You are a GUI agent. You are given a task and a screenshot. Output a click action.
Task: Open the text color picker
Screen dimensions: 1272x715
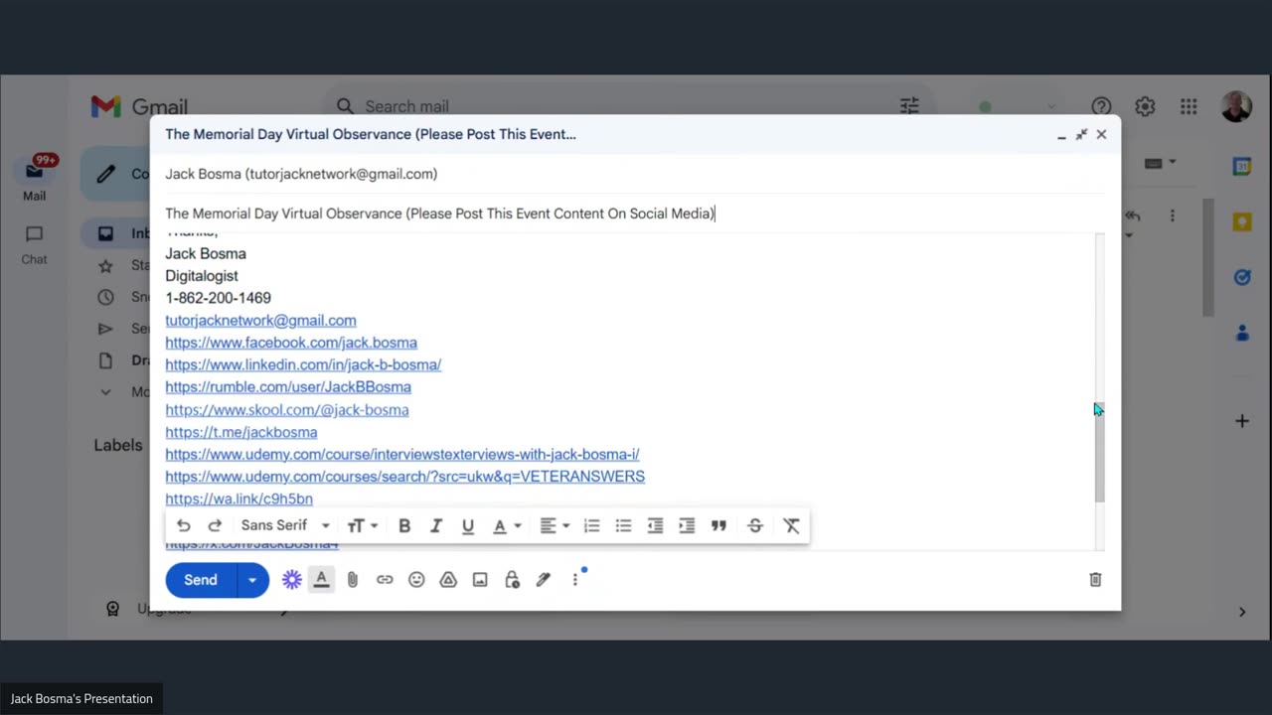tap(507, 526)
